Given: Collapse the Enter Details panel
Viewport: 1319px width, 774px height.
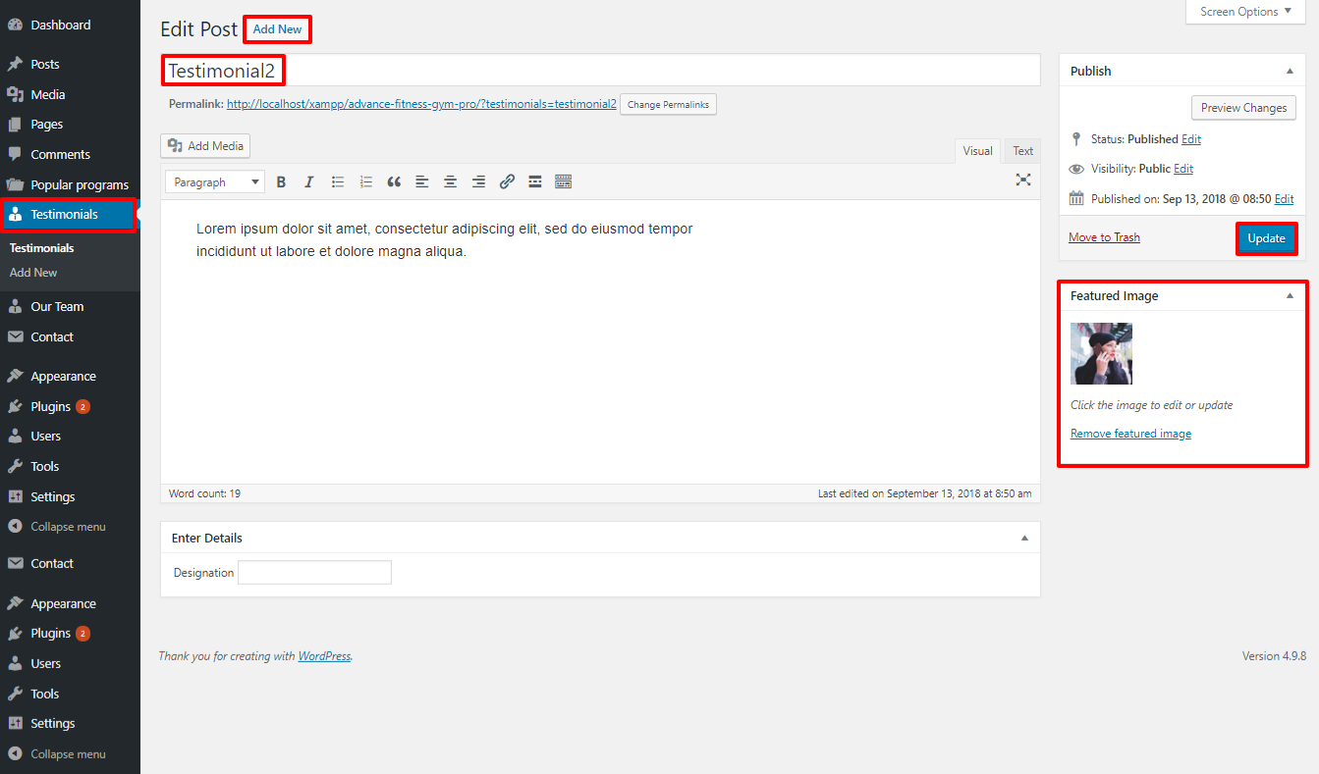Looking at the screenshot, I should (1024, 538).
